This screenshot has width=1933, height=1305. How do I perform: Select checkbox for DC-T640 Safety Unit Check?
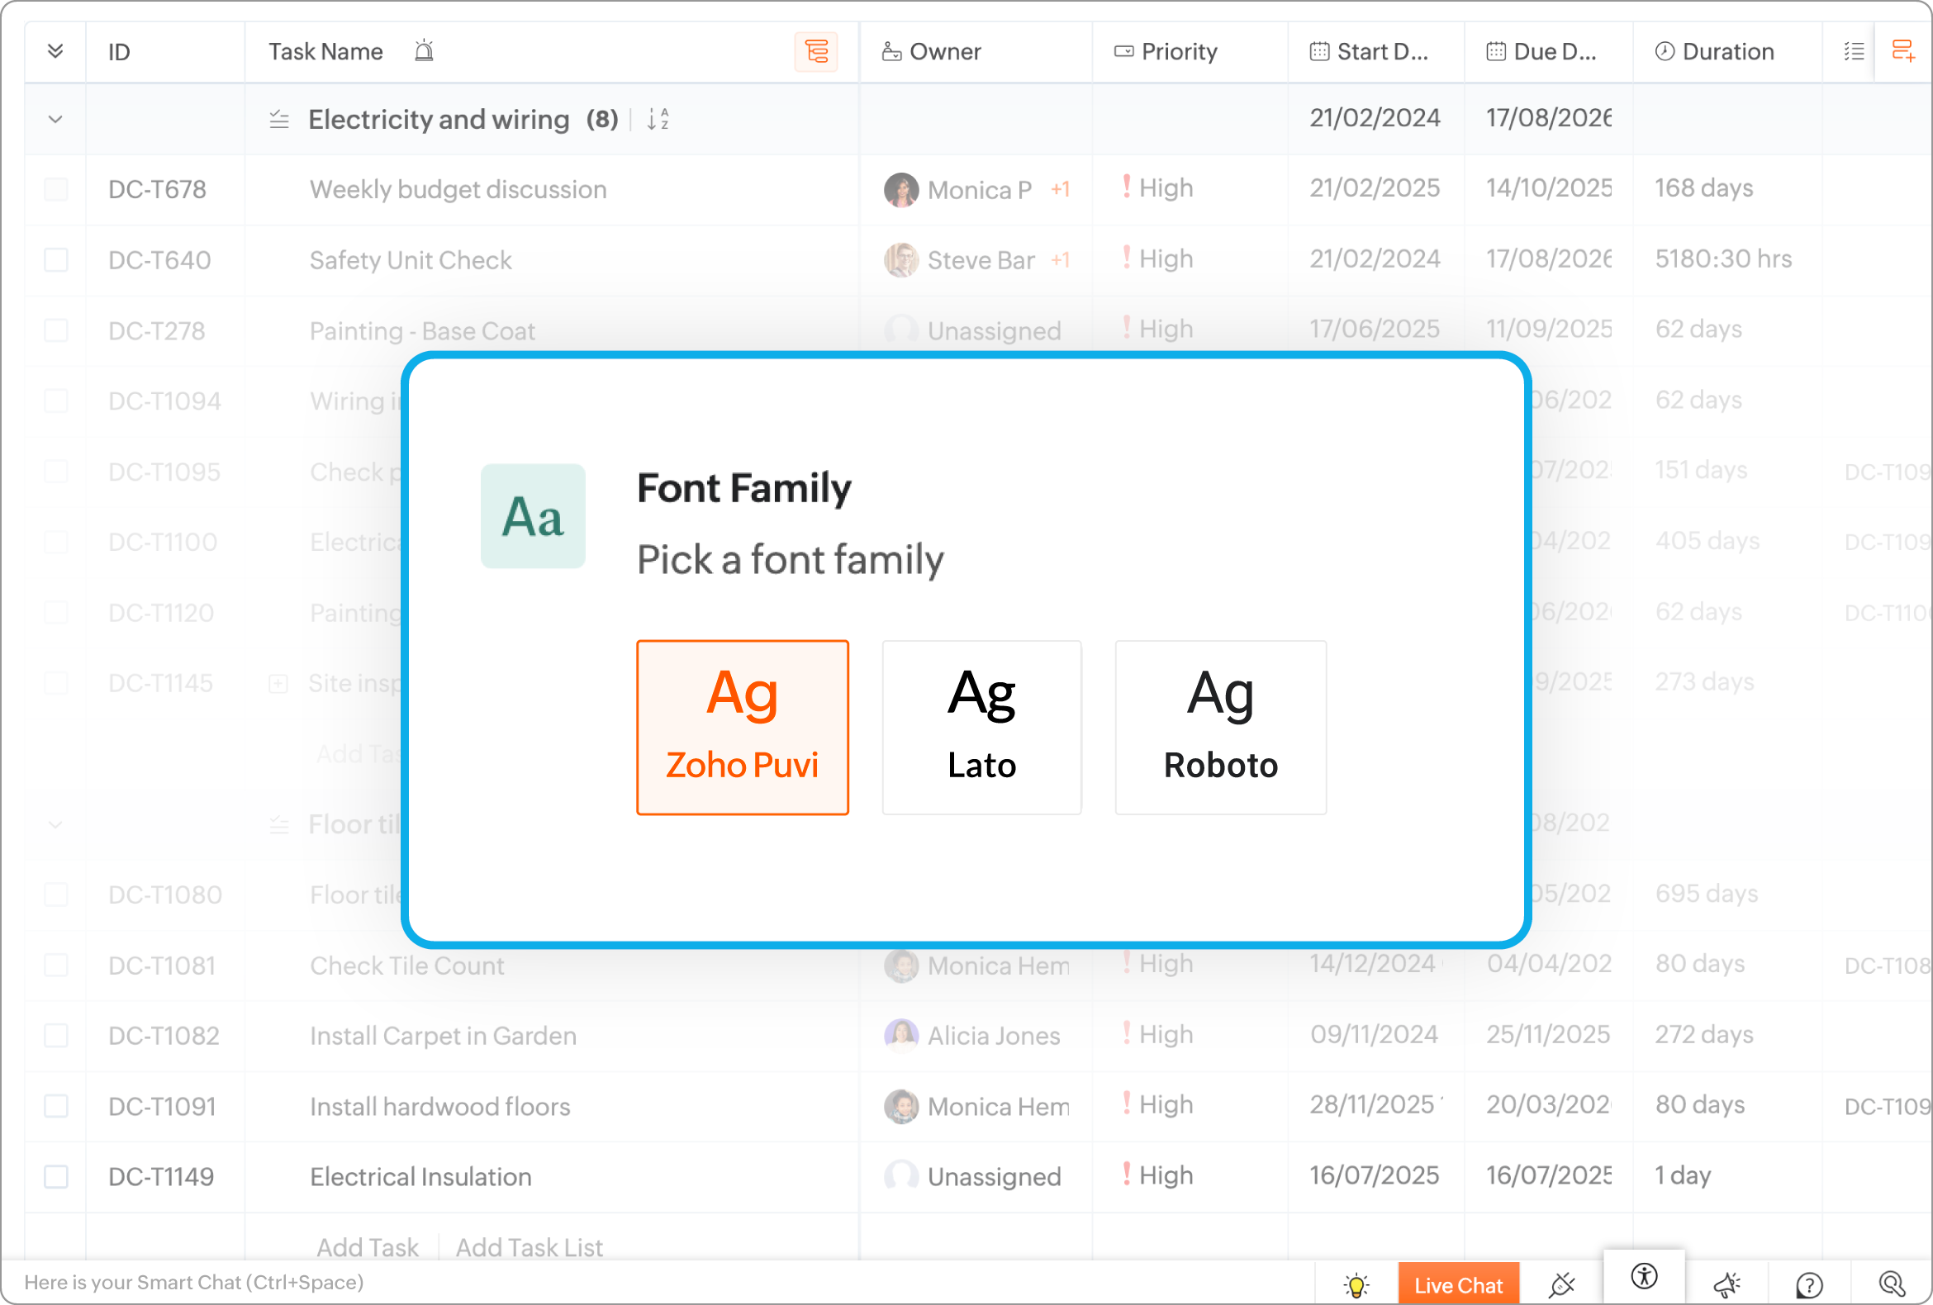pyautogui.click(x=55, y=260)
